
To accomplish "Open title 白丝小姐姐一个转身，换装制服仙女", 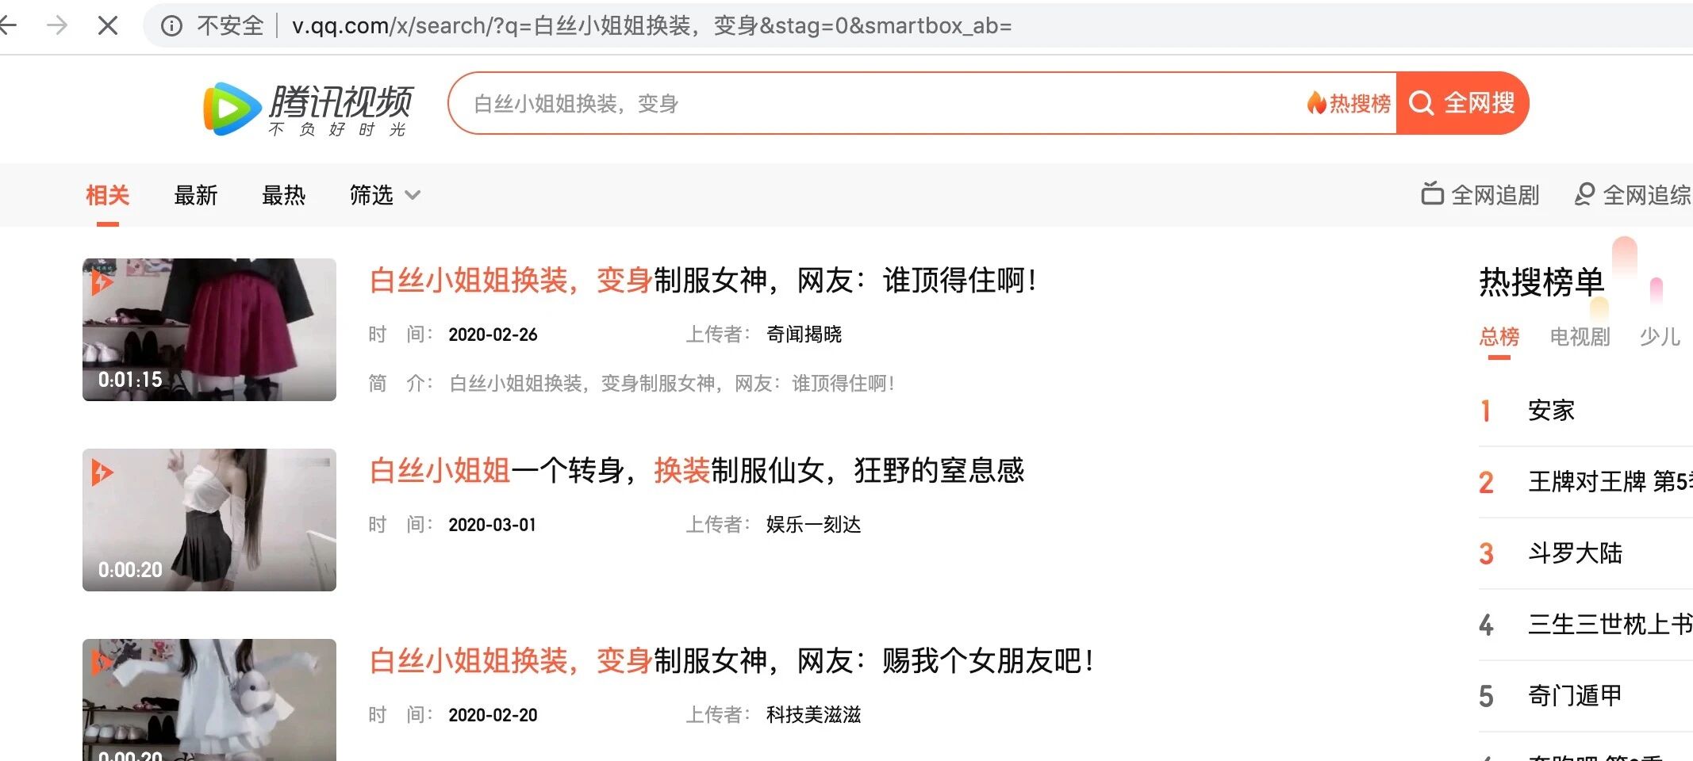I will (697, 471).
